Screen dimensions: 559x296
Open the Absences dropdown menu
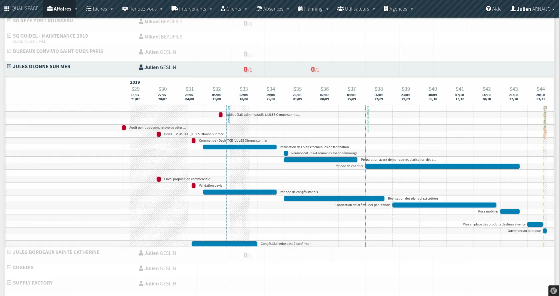tap(273, 9)
